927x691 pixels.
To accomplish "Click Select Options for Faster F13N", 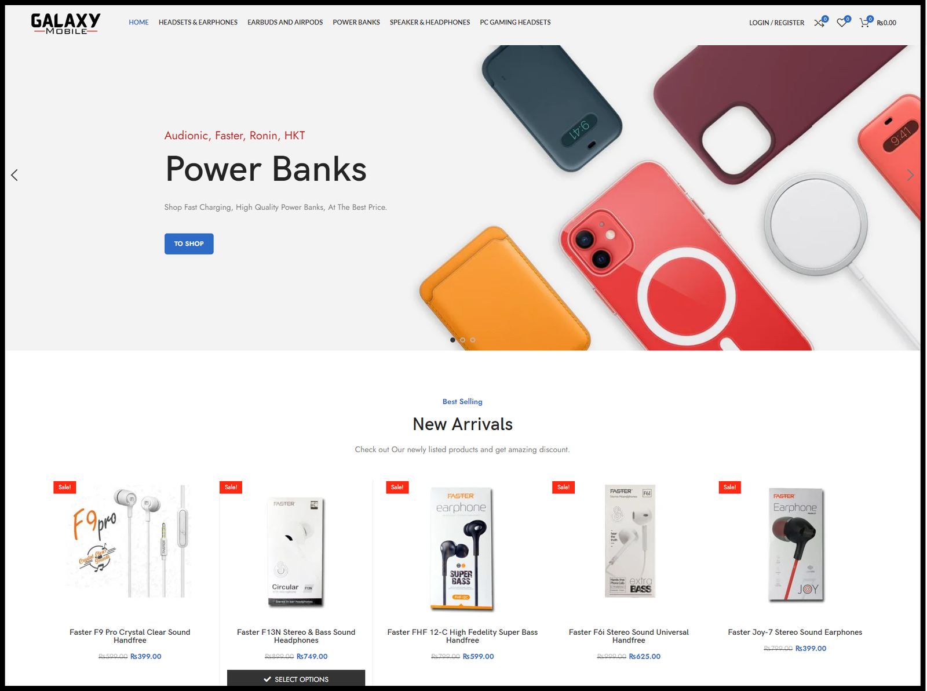I will pyautogui.click(x=296, y=679).
